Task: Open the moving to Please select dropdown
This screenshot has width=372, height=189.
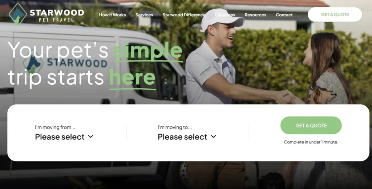Action: (x=187, y=137)
